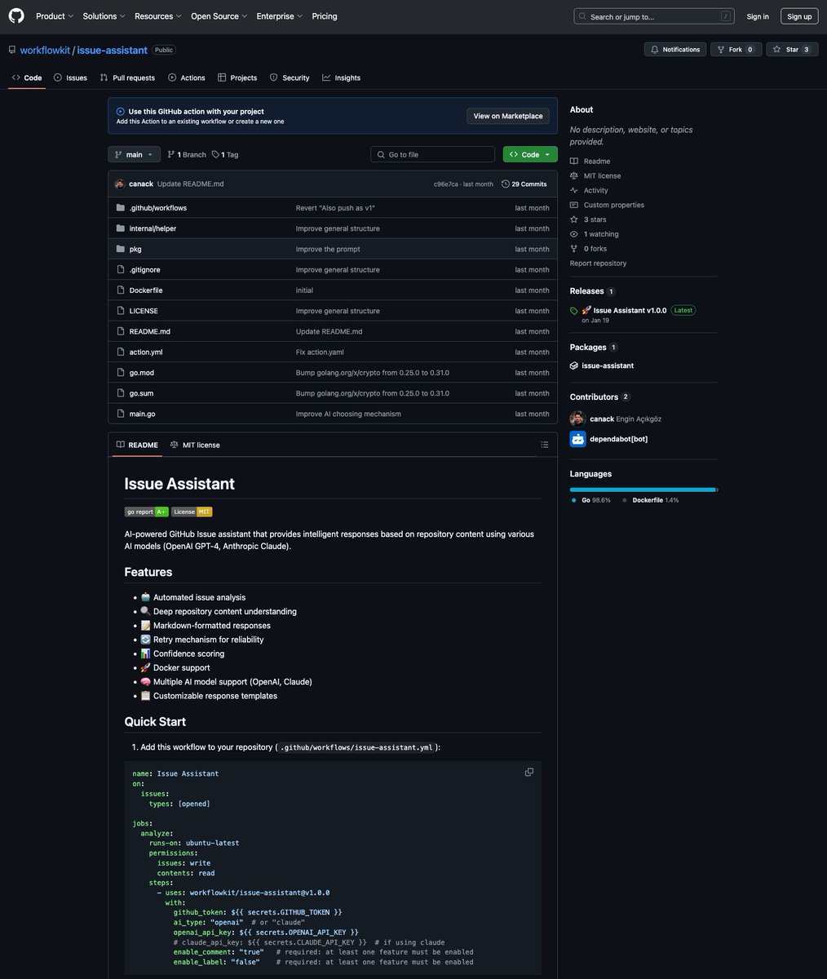
Task: Open the GitHub homepage logo
Action: (x=16, y=16)
